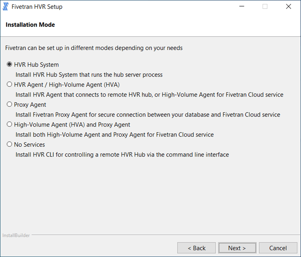Click the Fivetran logo in title bar
Screen dimensions: 301x257
point(5,7)
